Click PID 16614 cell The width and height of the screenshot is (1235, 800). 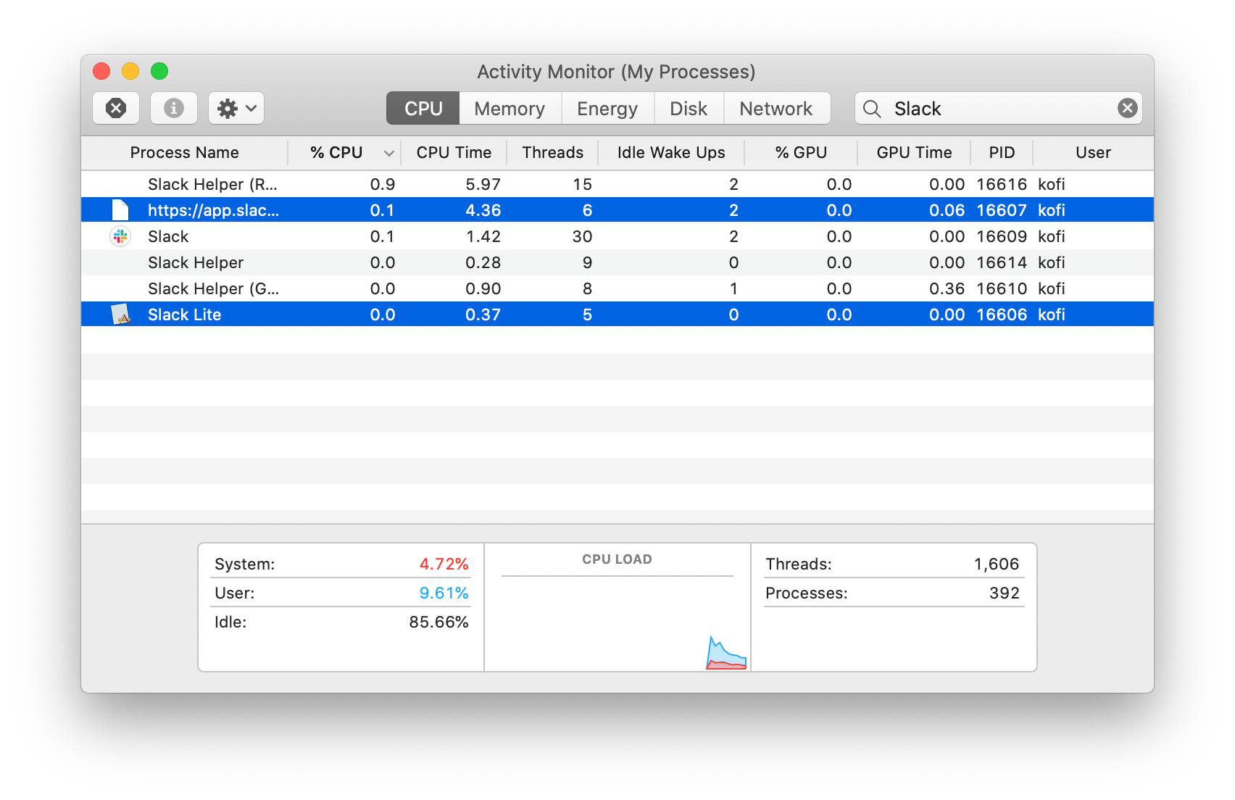pyautogui.click(x=1002, y=262)
